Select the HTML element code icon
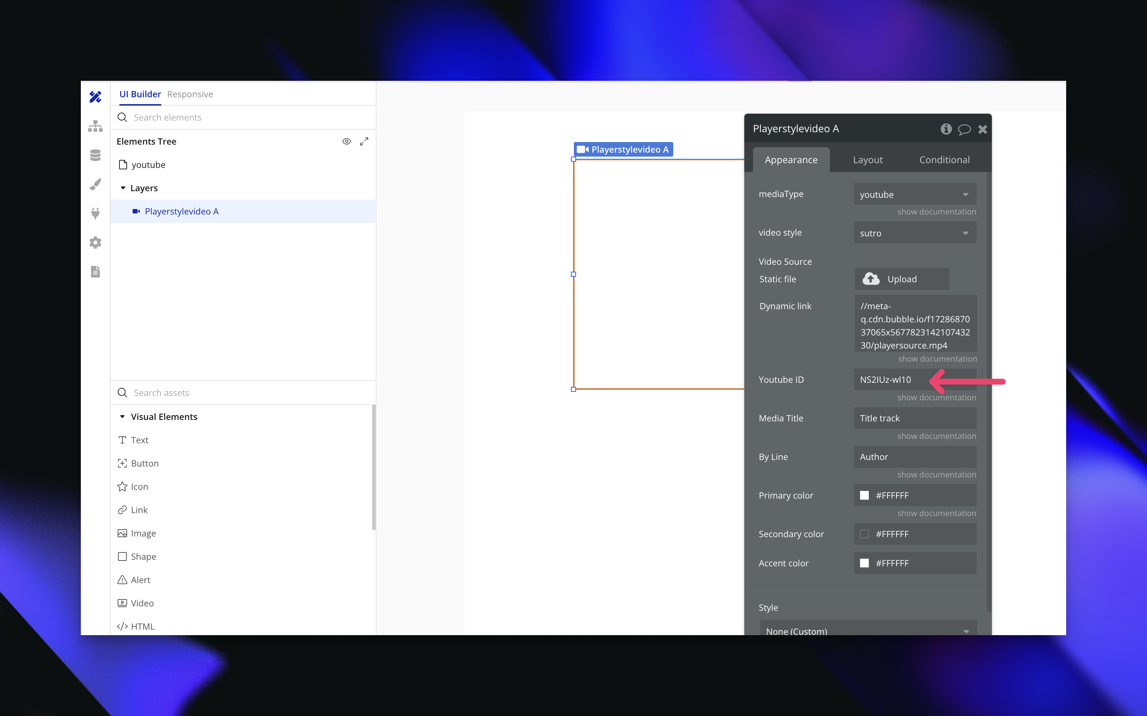 click(122, 626)
